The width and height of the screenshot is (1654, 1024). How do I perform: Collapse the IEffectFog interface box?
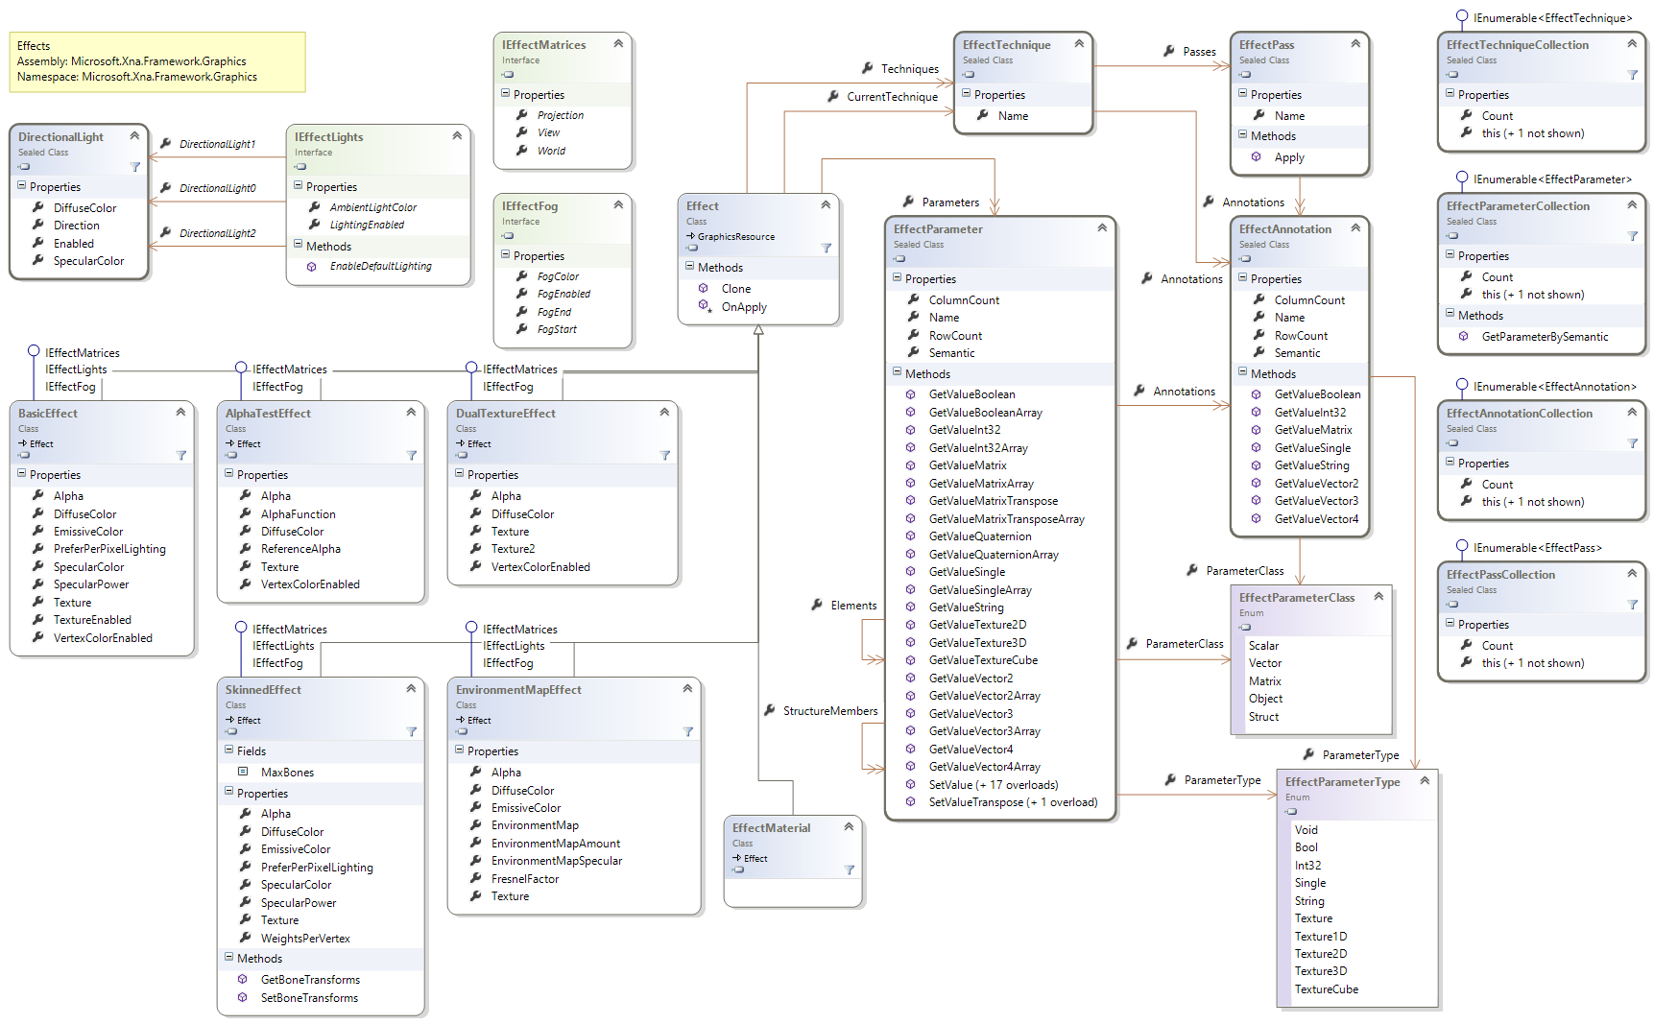pyautogui.click(x=618, y=205)
